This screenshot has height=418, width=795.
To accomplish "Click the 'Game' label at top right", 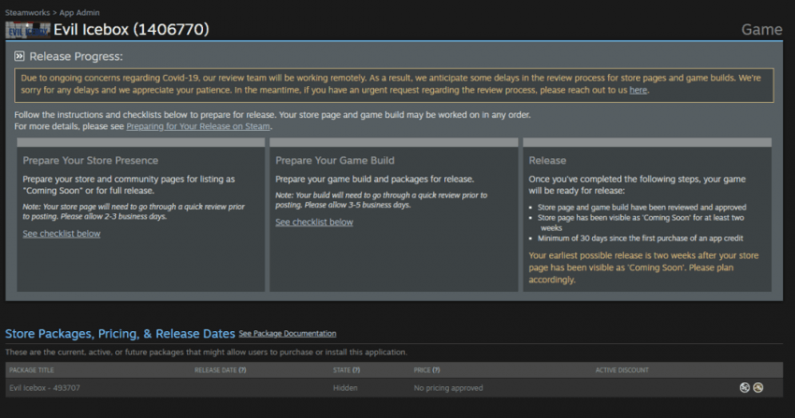I will [761, 29].
